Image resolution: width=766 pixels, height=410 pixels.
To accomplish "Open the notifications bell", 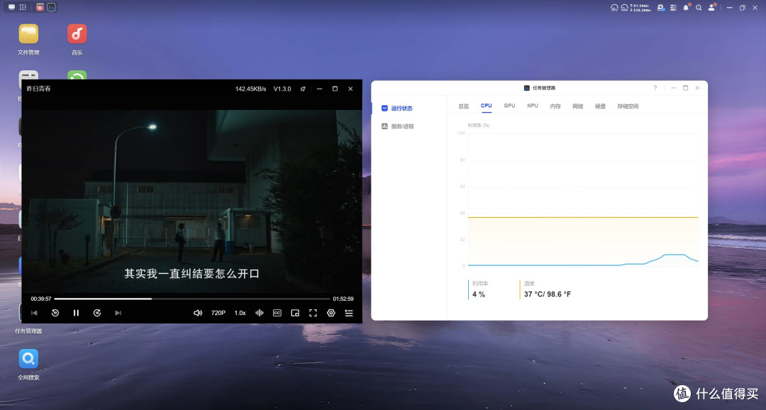I will [x=686, y=8].
